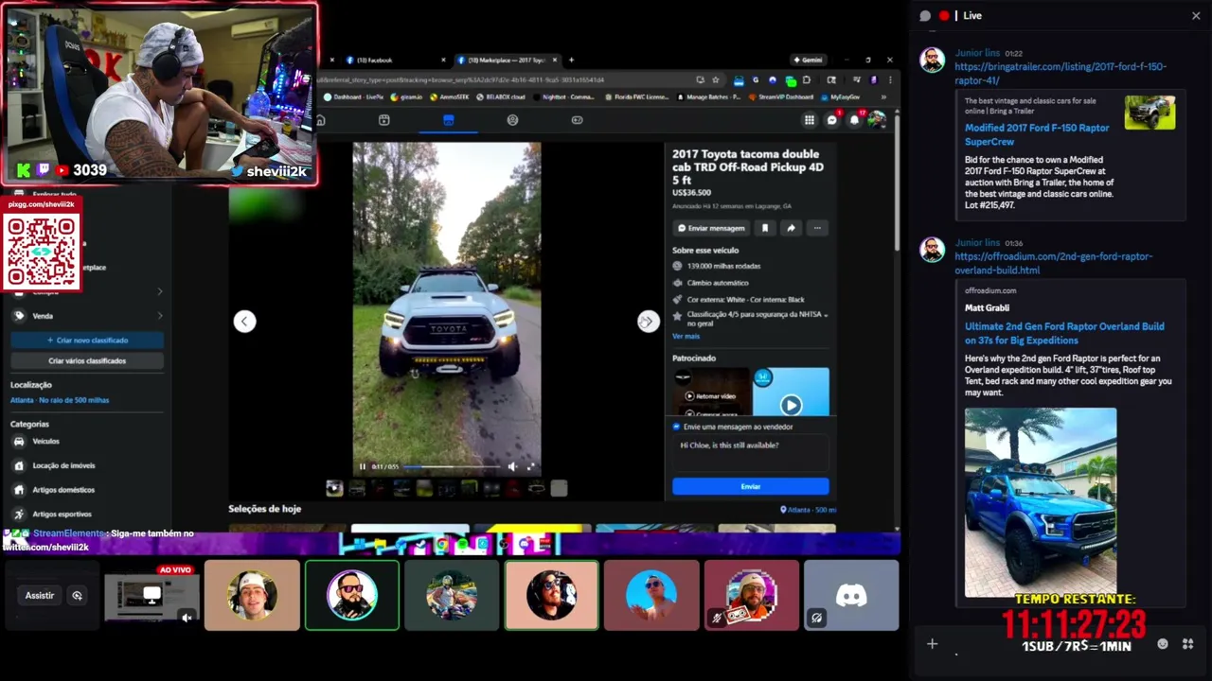The image size is (1212, 681).
Task: Unmute the AO VIVO stream preview
Action: [187, 618]
